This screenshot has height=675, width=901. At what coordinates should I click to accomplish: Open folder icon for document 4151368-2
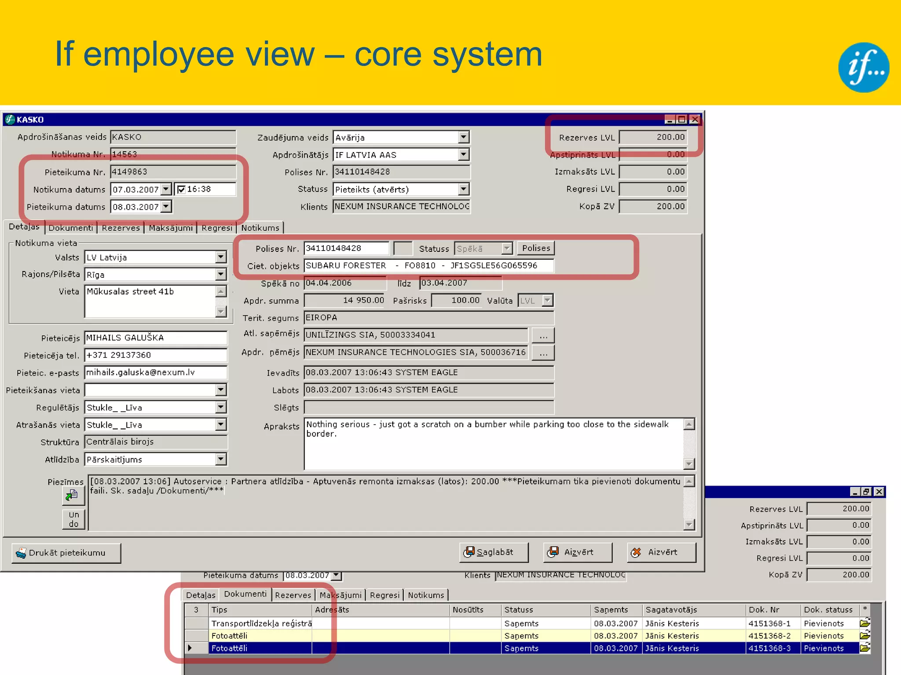864,635
